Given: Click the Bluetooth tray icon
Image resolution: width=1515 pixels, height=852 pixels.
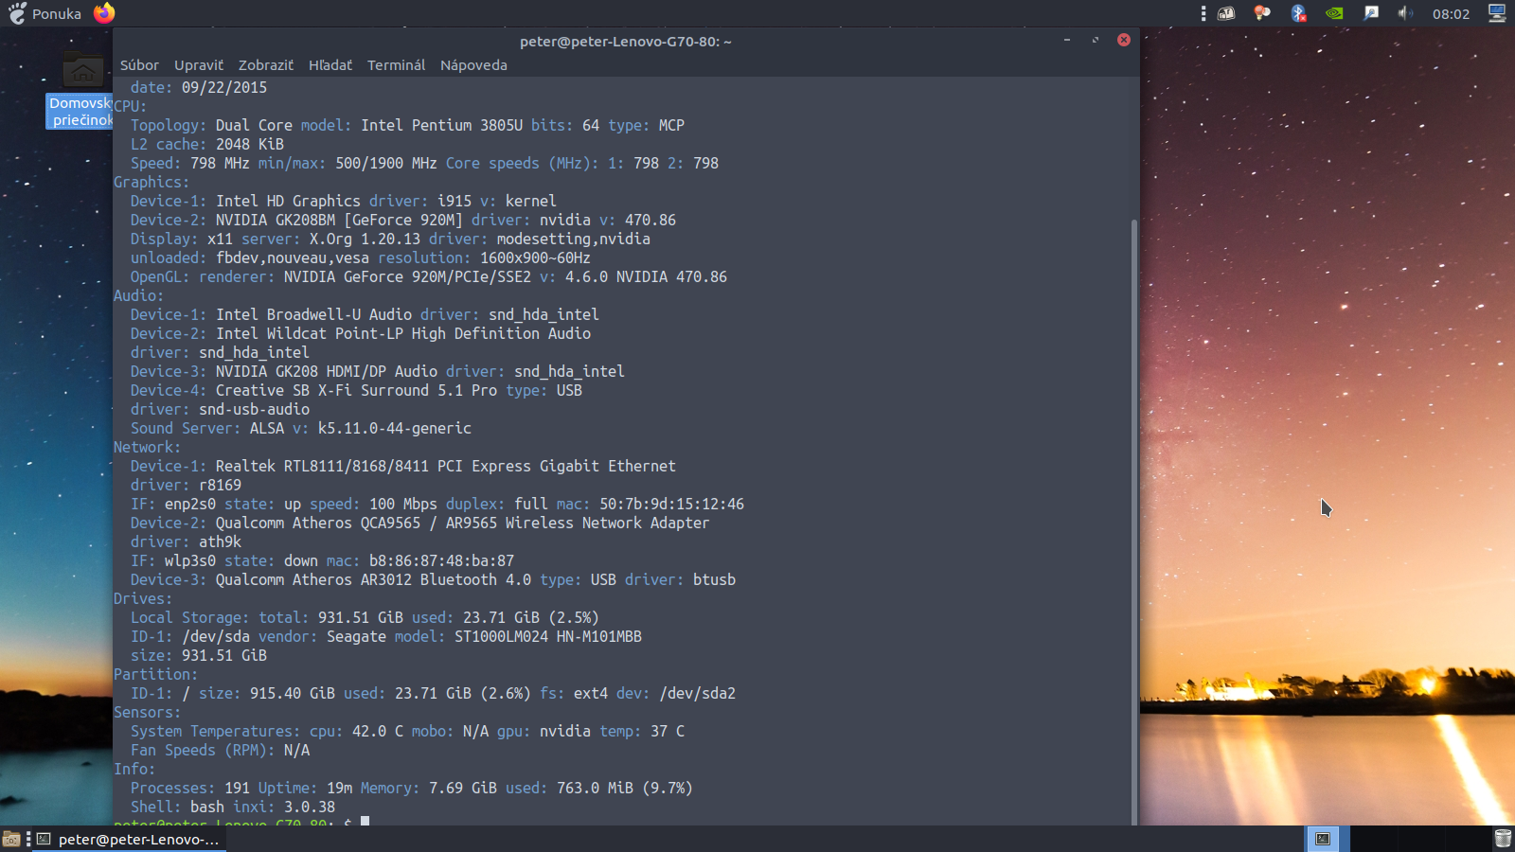Looking at the screenshot, I should [1298, 13].
